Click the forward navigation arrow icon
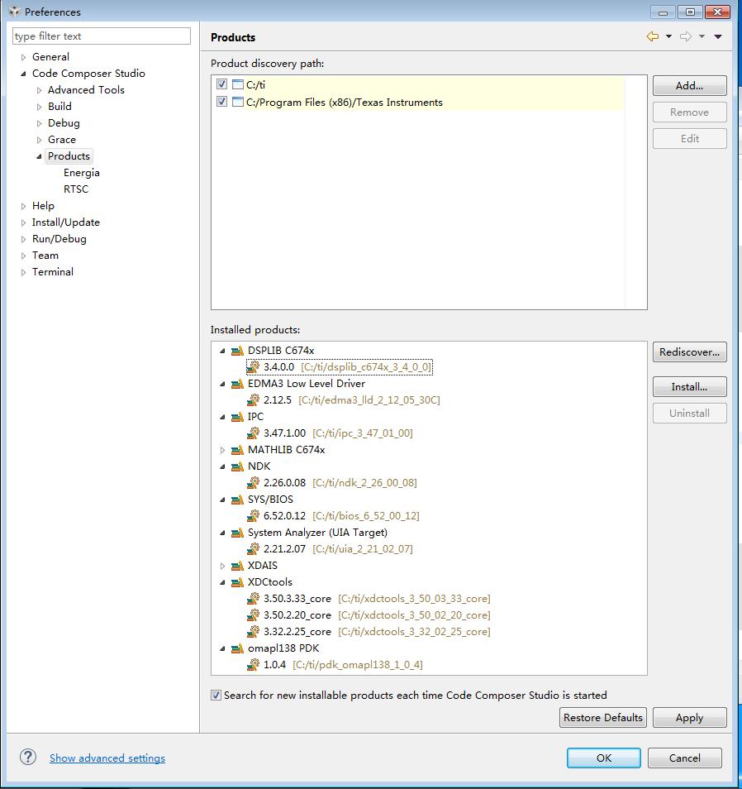Image resolution: width=742 pixels, height=789 pixels. coord(686,36)
